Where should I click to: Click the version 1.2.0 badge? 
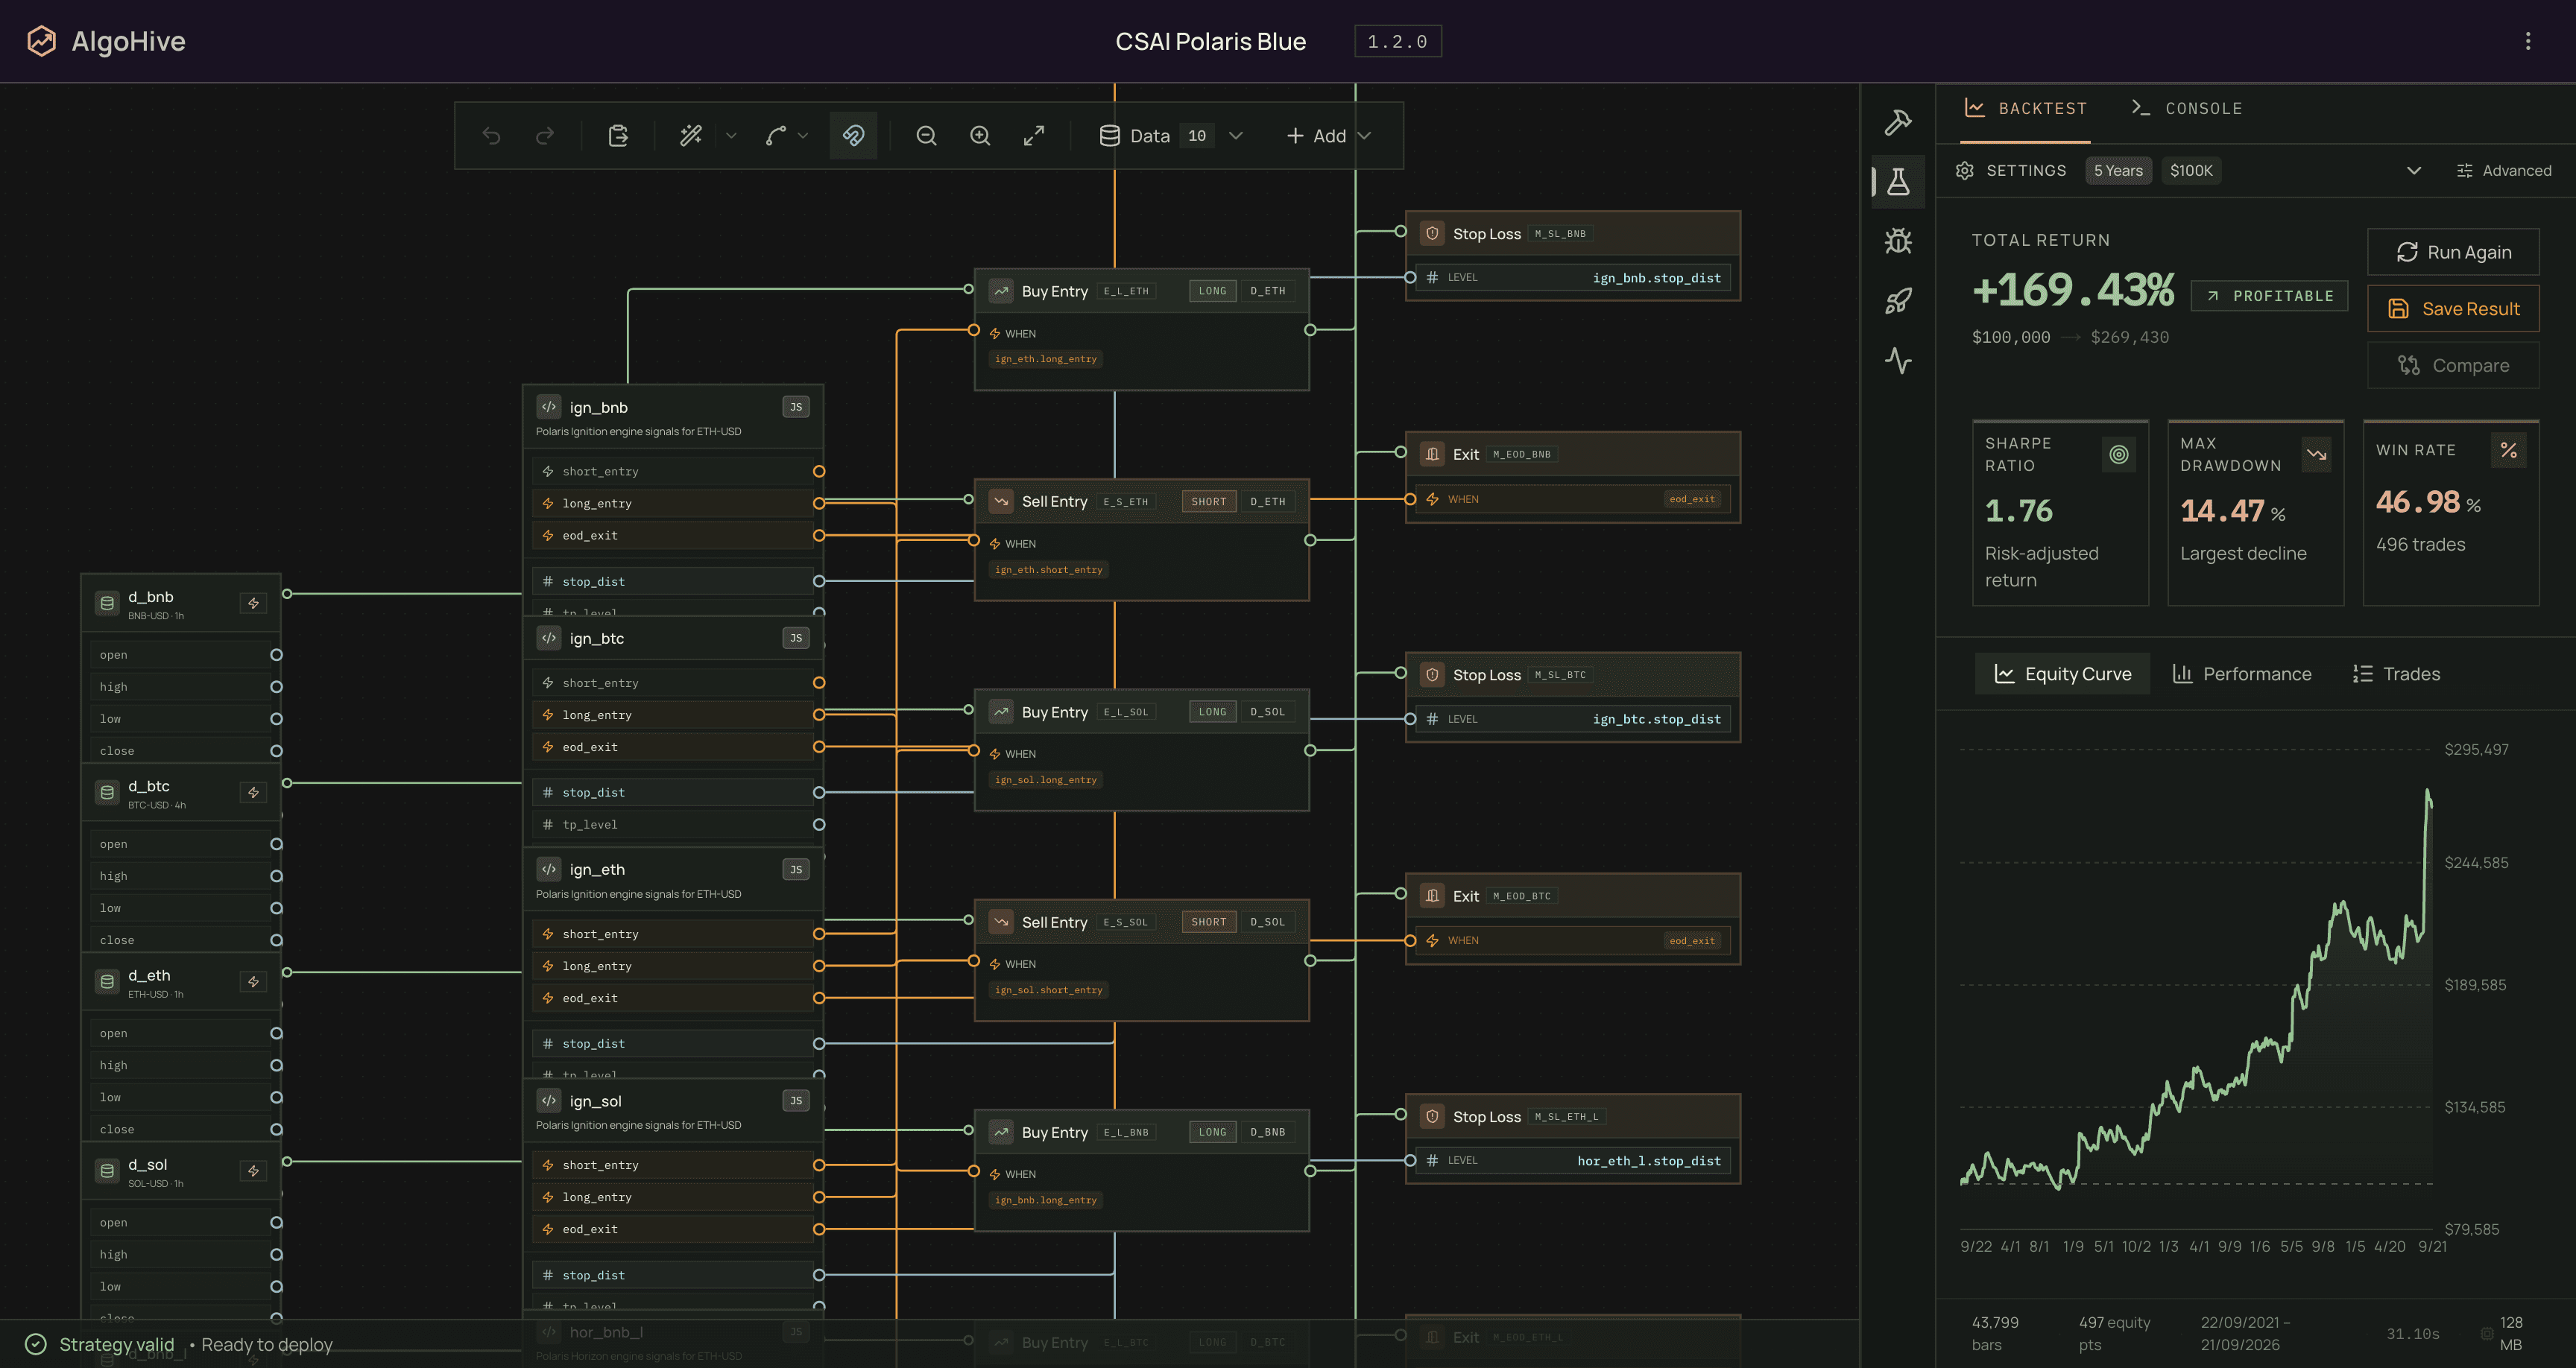(1398, 41)
